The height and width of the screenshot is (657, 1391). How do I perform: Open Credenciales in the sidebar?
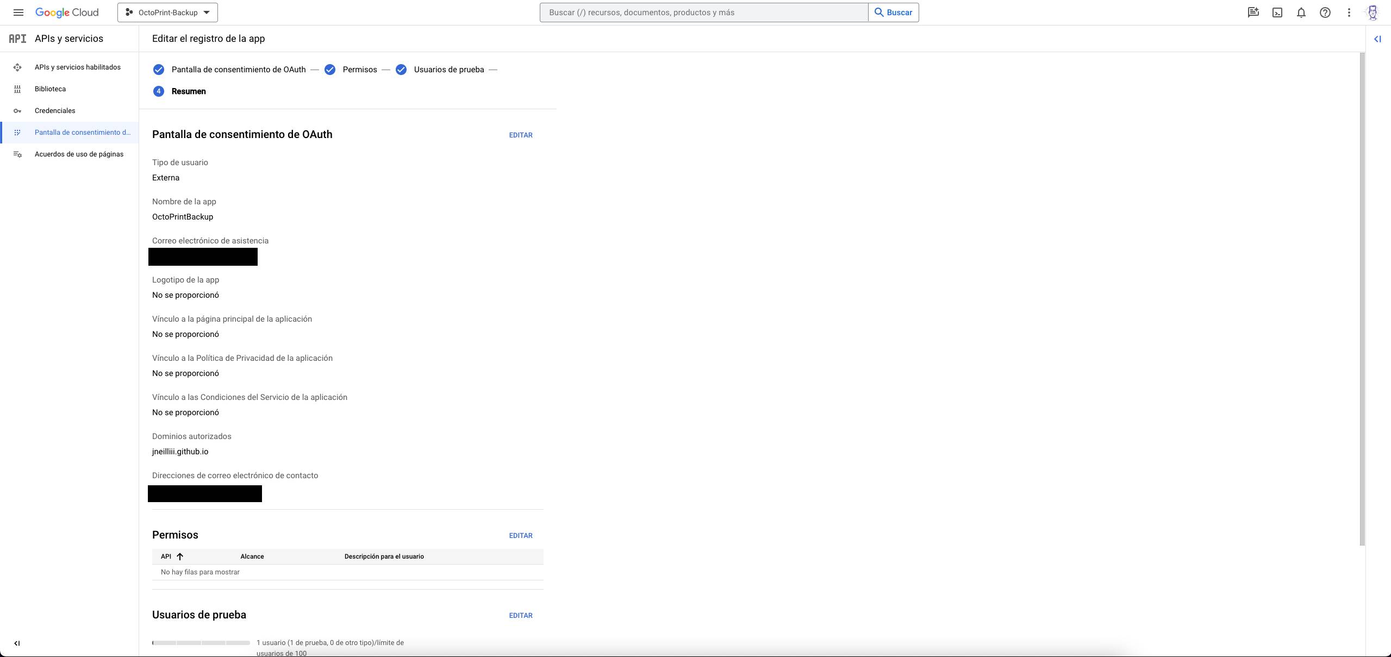click(x=55, y=110)
